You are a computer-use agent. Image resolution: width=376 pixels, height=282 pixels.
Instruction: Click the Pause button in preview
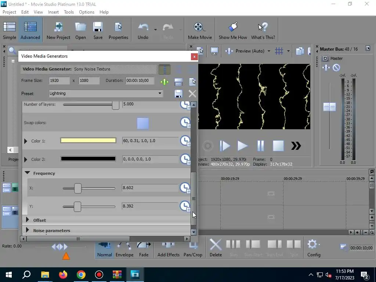coord(260,146)
